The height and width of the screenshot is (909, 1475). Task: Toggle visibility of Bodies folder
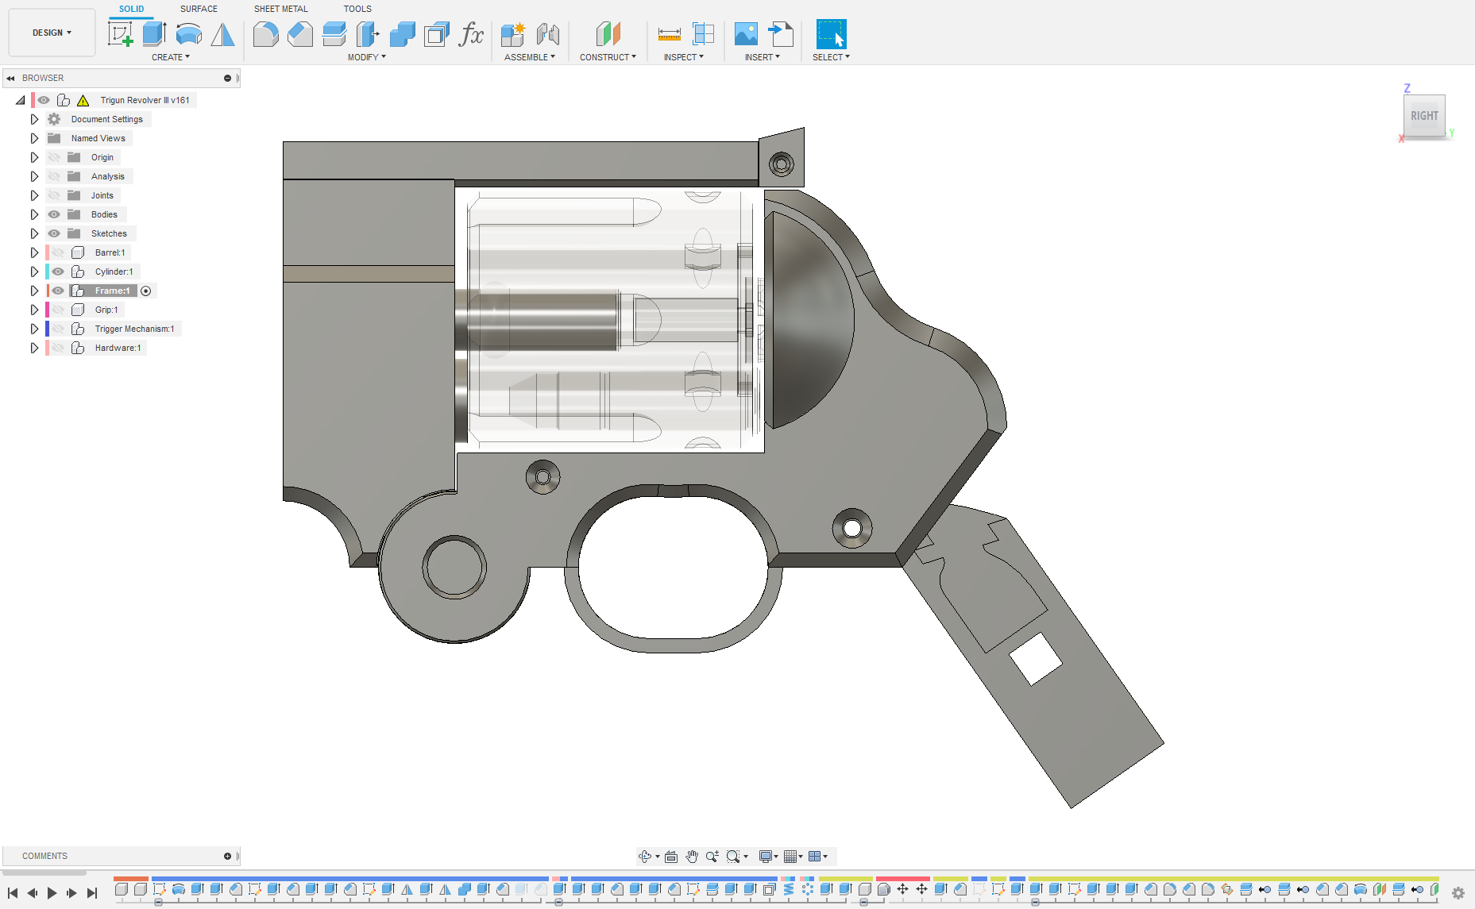coord(54,214)
